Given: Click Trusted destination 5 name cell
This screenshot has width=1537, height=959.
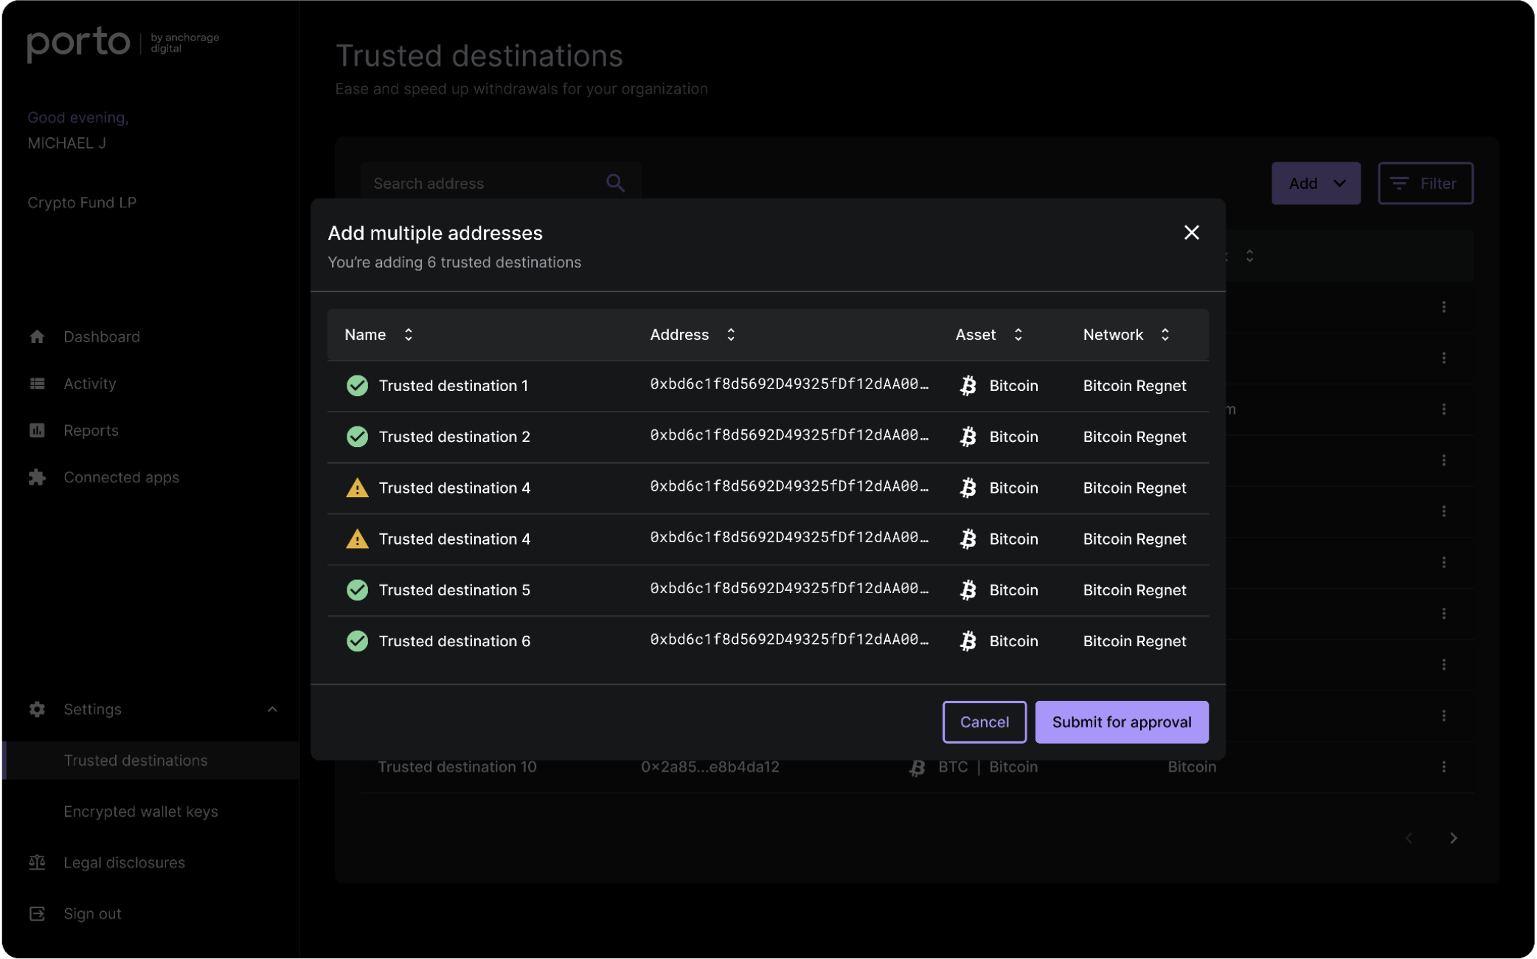Looking at the screenshot, I should pyautogui.click(x=454, y=589).
